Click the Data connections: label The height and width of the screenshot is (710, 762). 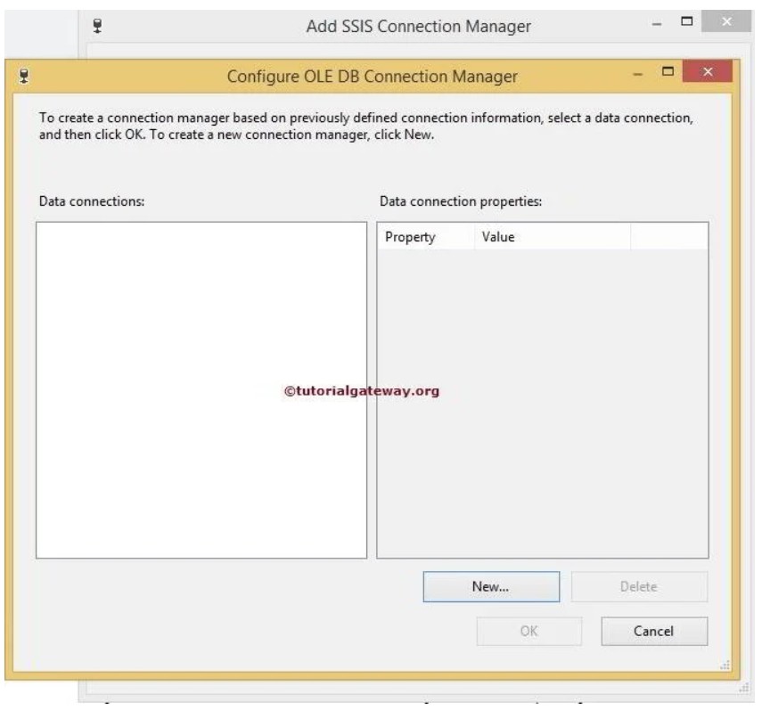coord(92,201)
